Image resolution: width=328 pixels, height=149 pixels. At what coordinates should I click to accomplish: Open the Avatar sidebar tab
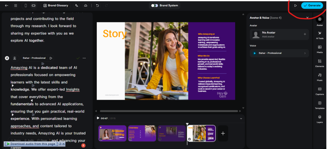pyautogui.click(x=320, y=21)
